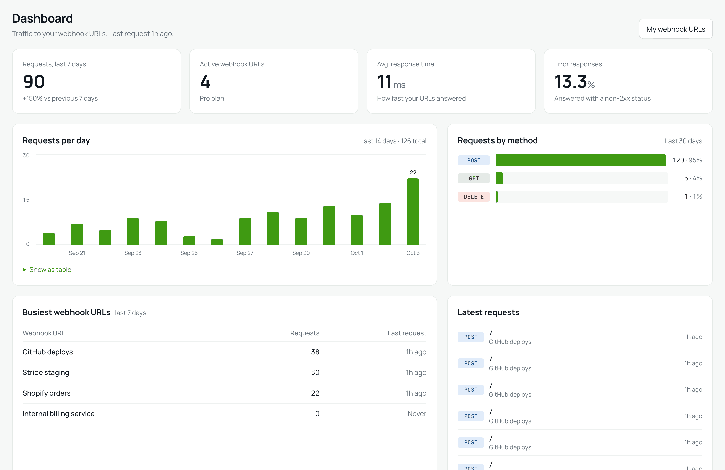Click the Last request column header
Image resolution: width=725 pixels, height=470 pixels.
(407, 333)
